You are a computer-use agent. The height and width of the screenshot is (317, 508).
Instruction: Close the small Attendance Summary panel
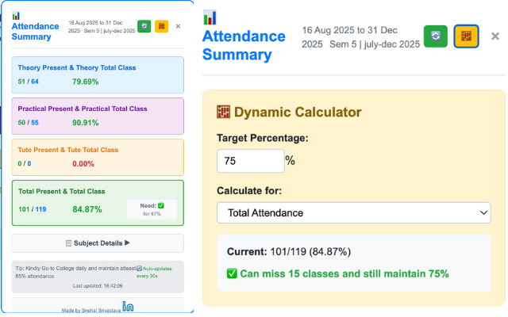178,26
